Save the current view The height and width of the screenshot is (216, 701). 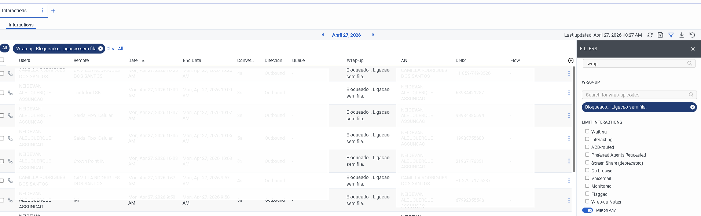coord(660,35)
